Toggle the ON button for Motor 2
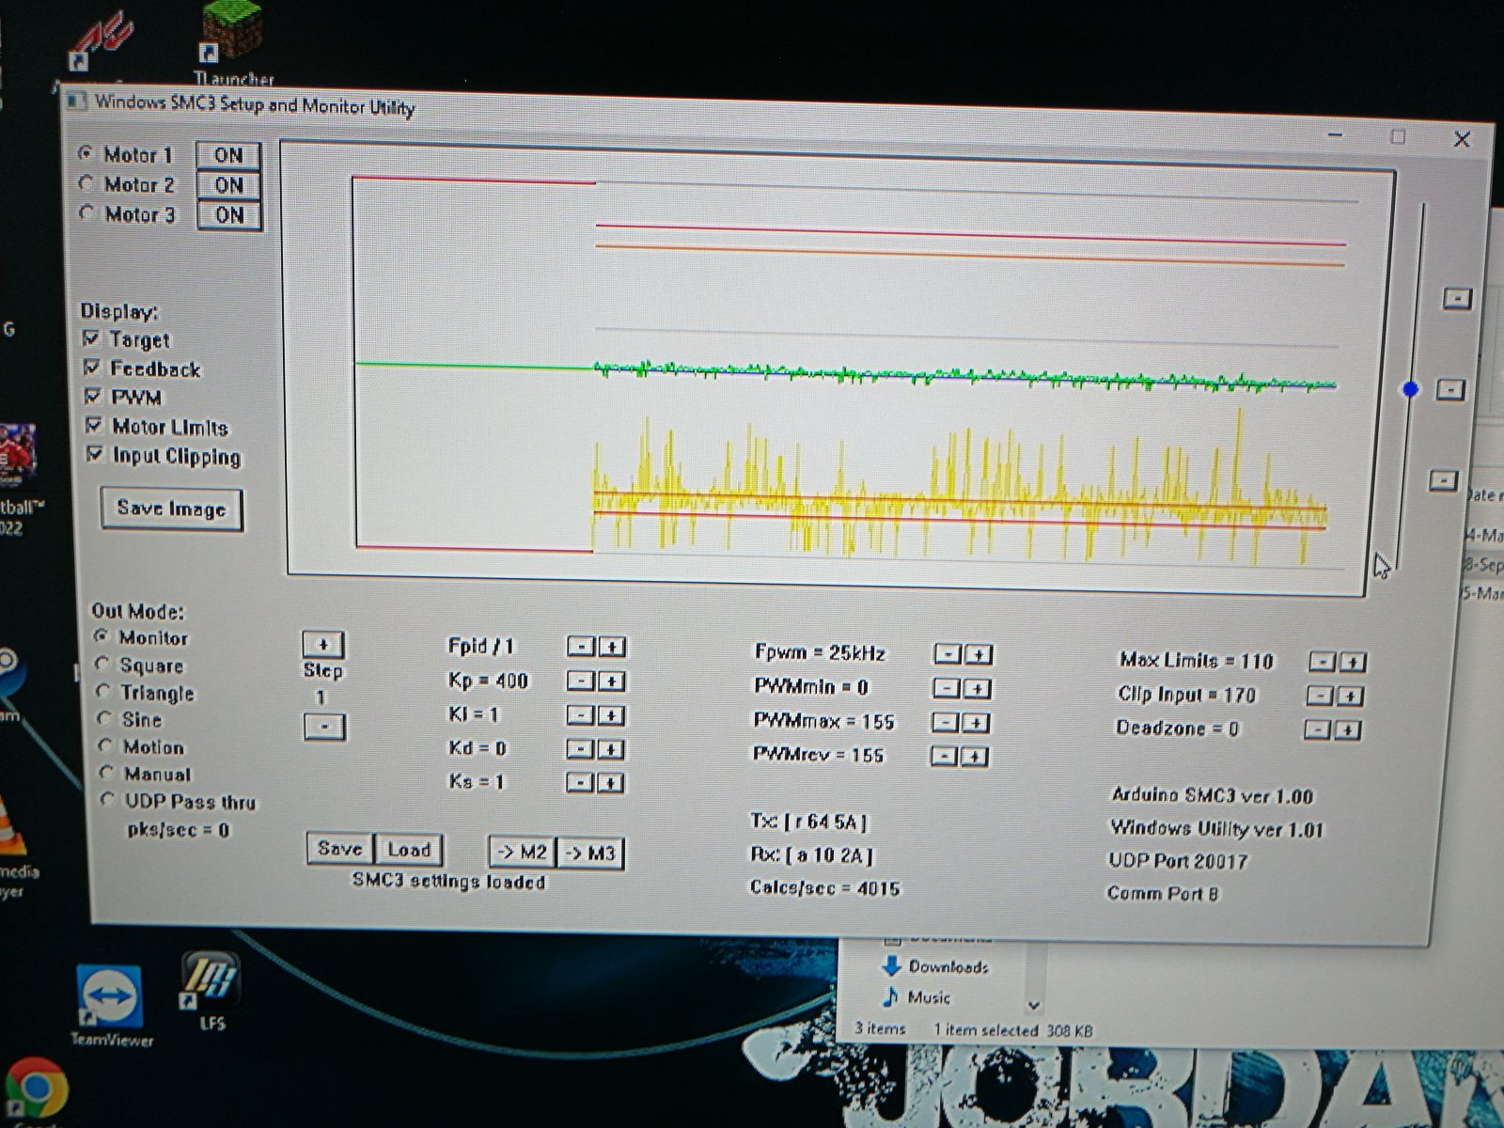The width and height of the screenshot is (1504, 1128). 227,185
